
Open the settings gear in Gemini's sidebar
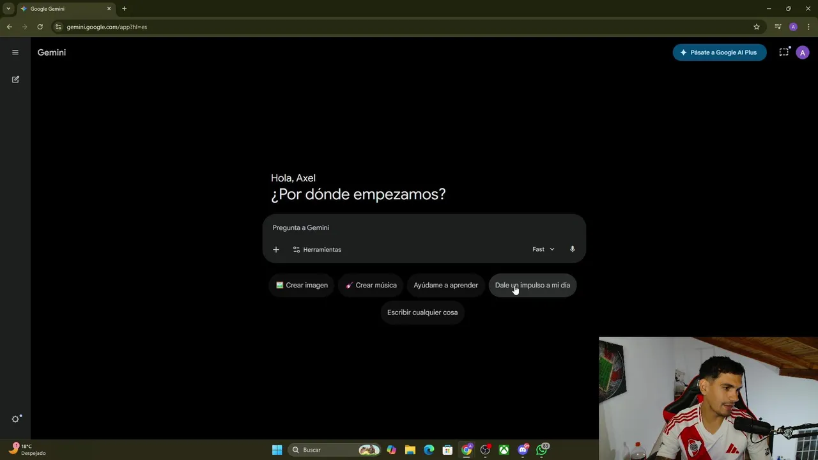(16, 419)
